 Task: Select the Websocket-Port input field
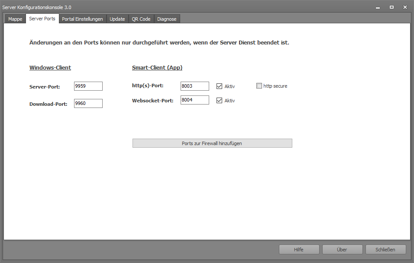195,100
